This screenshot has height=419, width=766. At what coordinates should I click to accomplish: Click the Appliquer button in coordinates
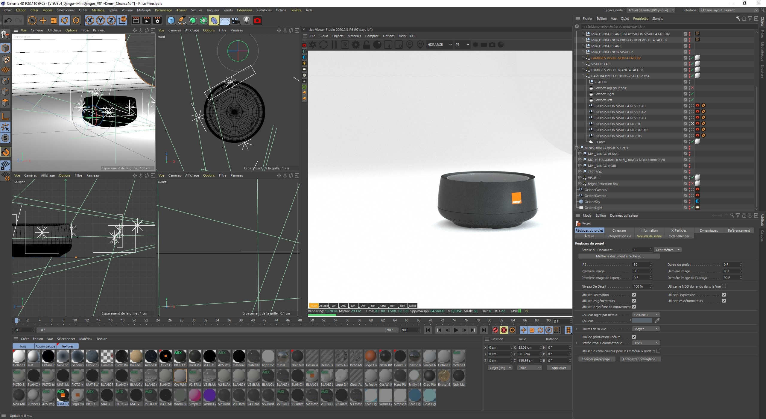coord(558,368)
